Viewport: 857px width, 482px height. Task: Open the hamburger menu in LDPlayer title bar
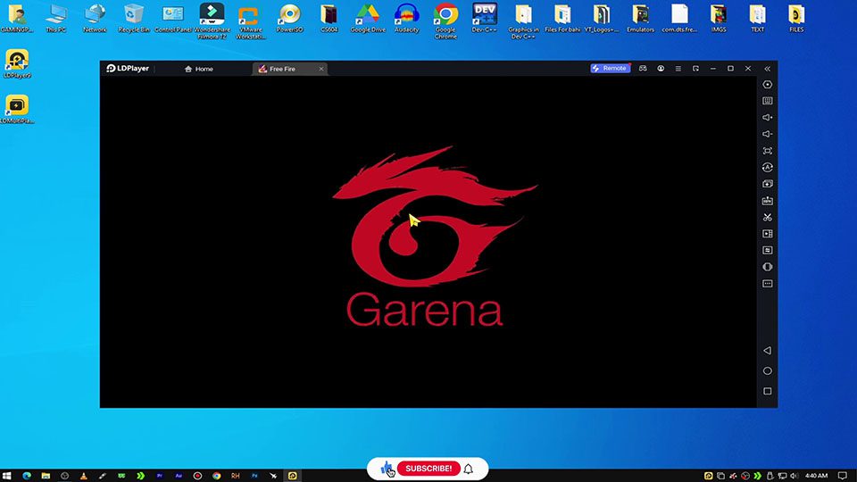point(678,69)
